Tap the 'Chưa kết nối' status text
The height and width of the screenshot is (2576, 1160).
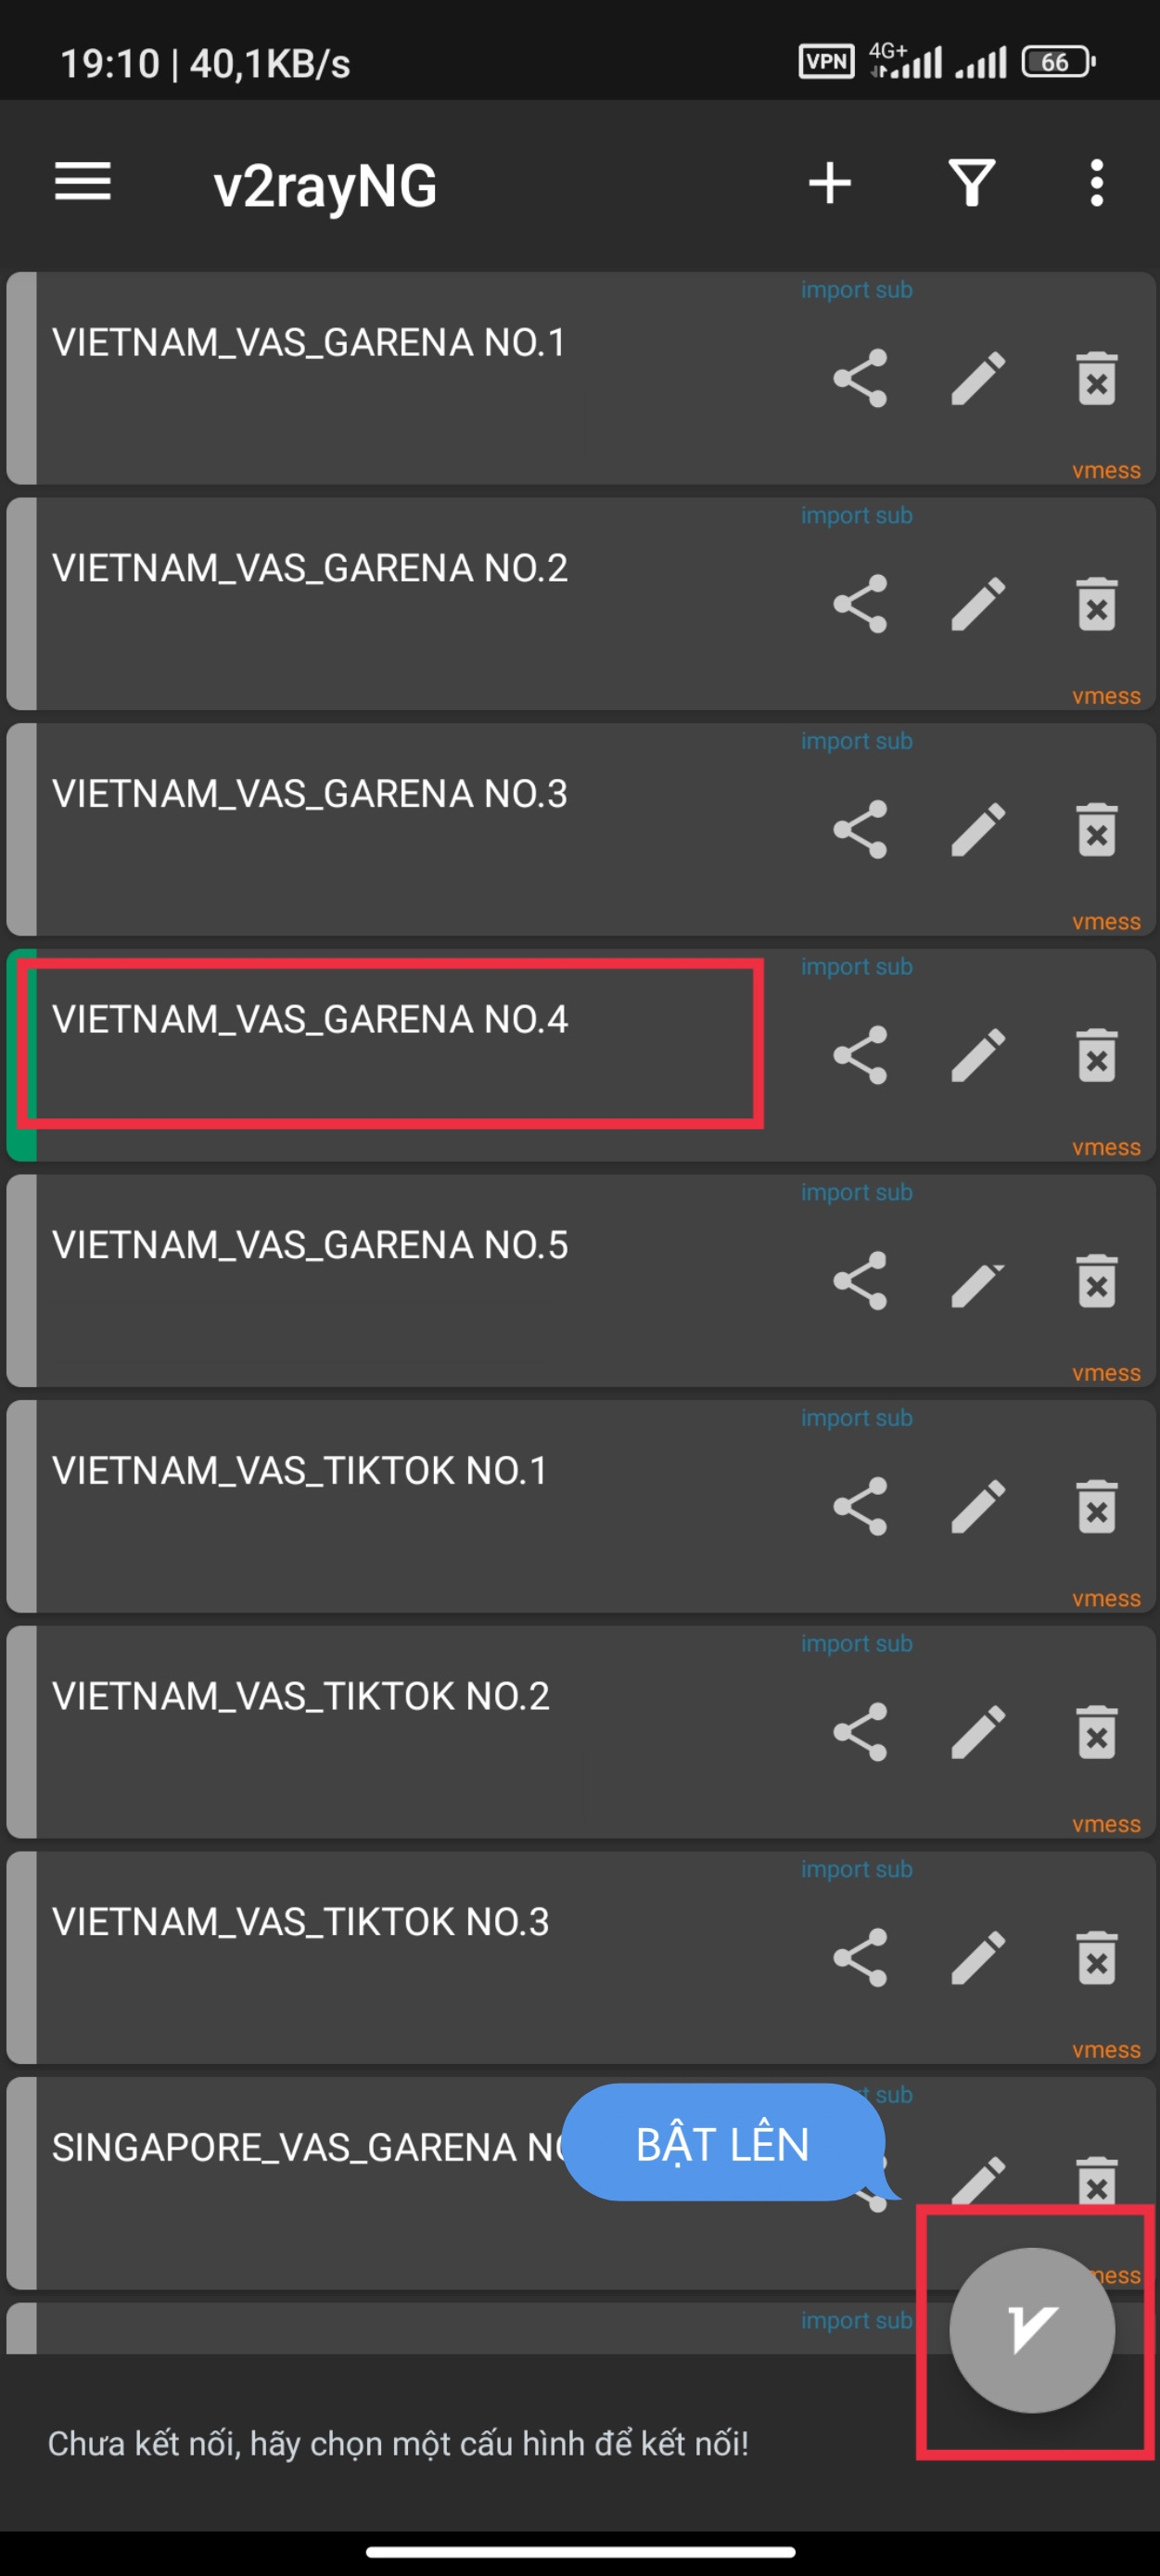[x=398, y=2443]
